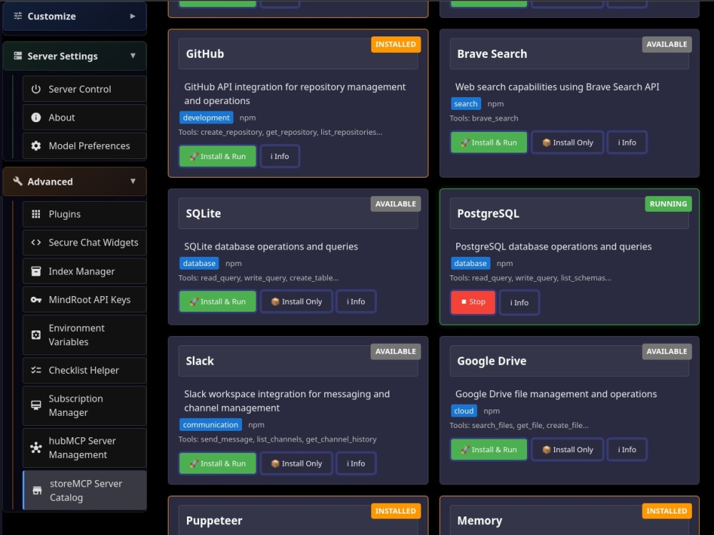Image resolution: width=714 pixels, height=535 pixels.
Task: Open Environment Variables page
Action: point(84,335)
